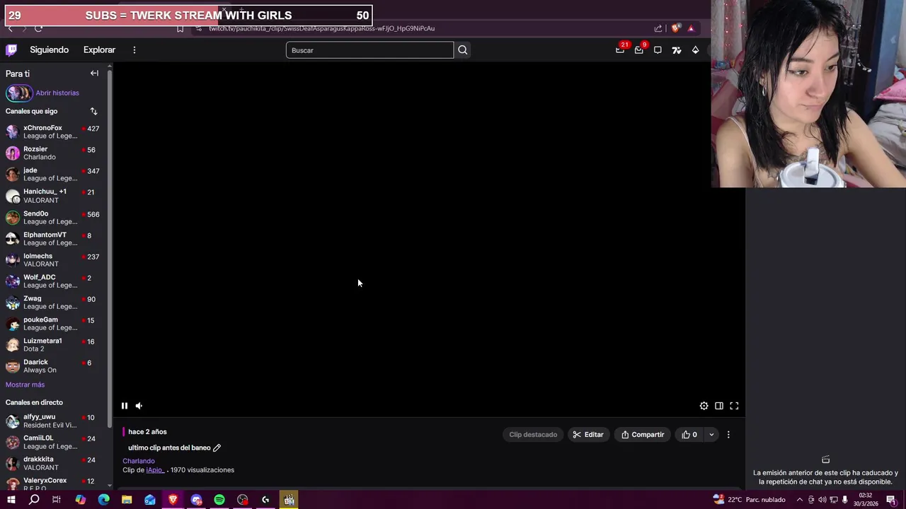906x509 pixels.
Task: Open the 7TV extension icon
Action: [677, 50]
